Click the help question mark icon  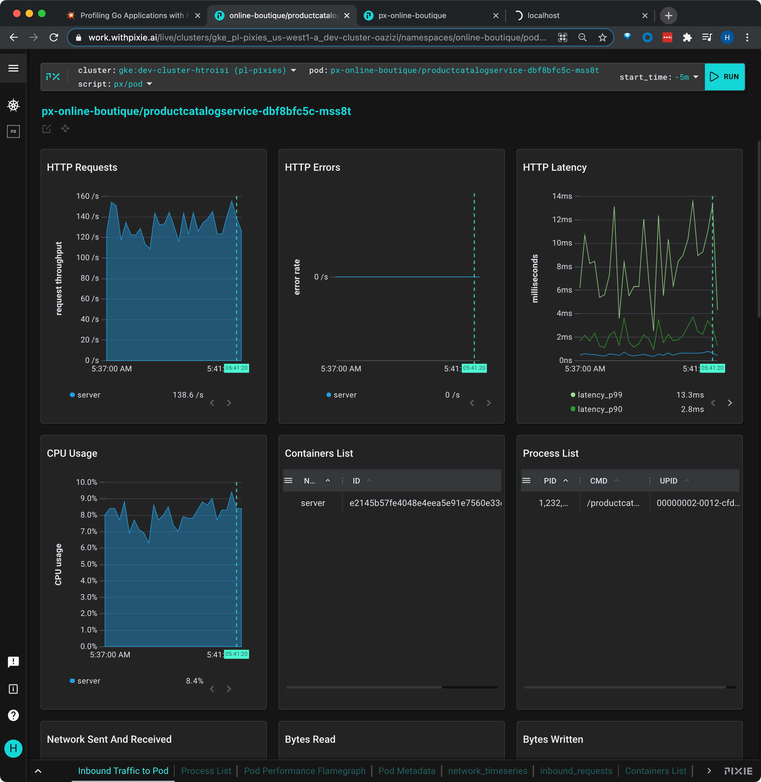13,715
